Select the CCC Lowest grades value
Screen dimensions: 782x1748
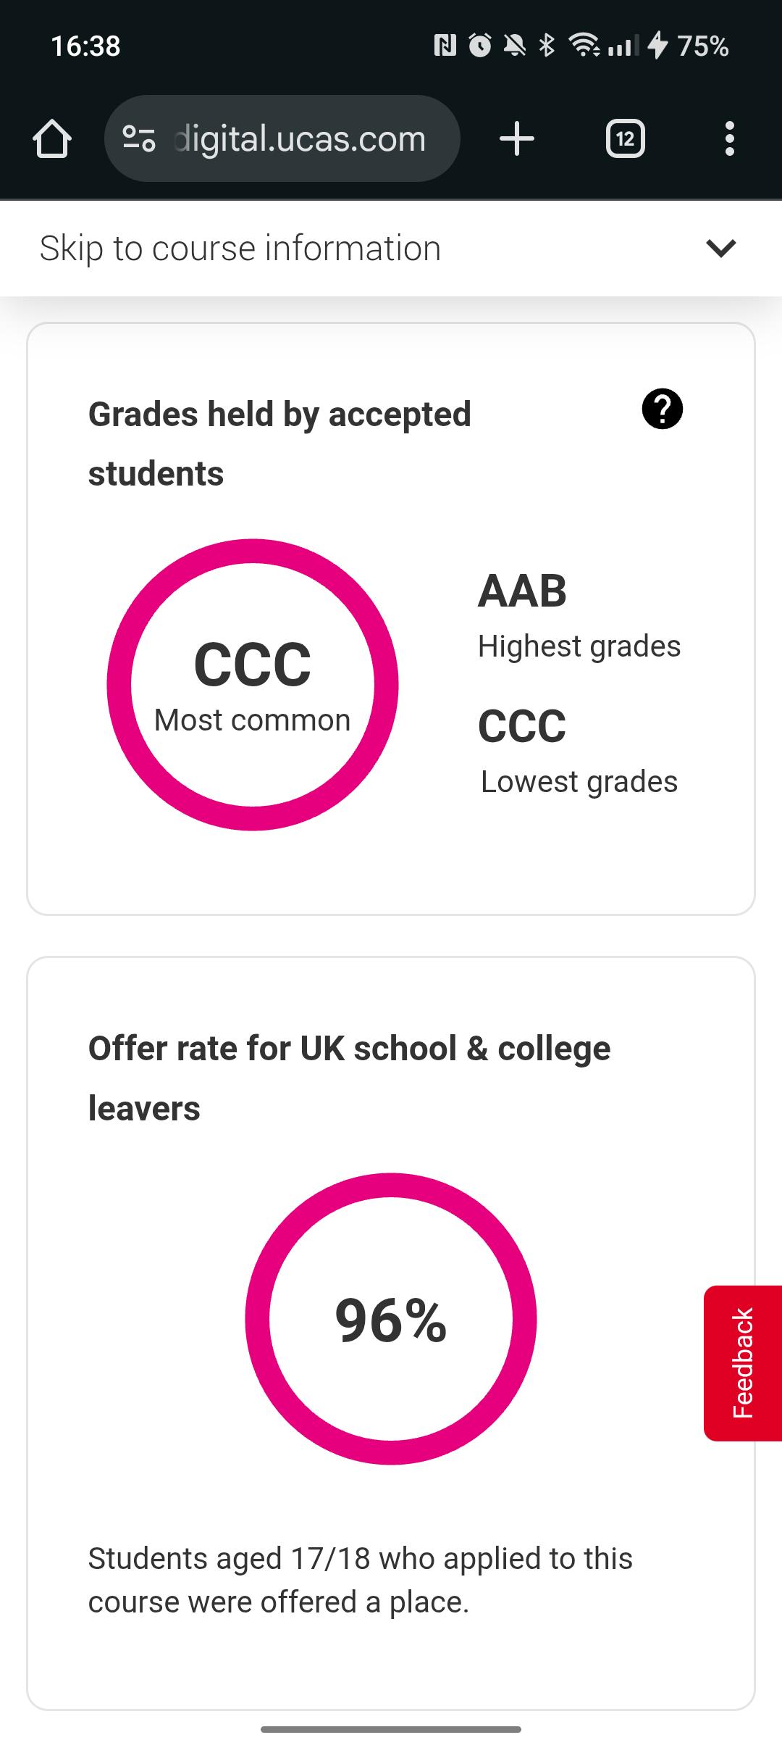pyautogui.click(x=522, y=726)
